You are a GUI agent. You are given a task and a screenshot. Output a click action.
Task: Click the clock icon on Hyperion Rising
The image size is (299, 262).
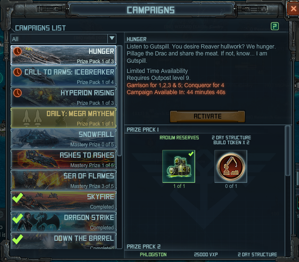[x=17, y=93]
